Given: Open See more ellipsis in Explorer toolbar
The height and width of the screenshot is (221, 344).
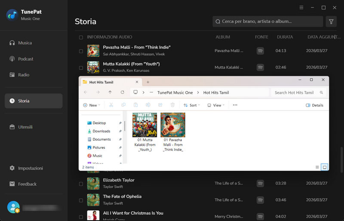Looking at the screenshot, I should tap(235, 105).
